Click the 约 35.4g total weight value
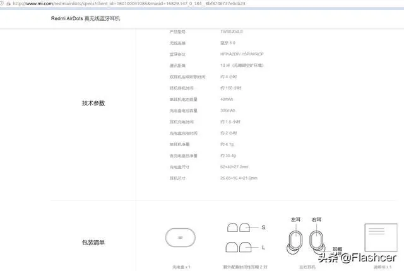404x271 pixels. 228,156
